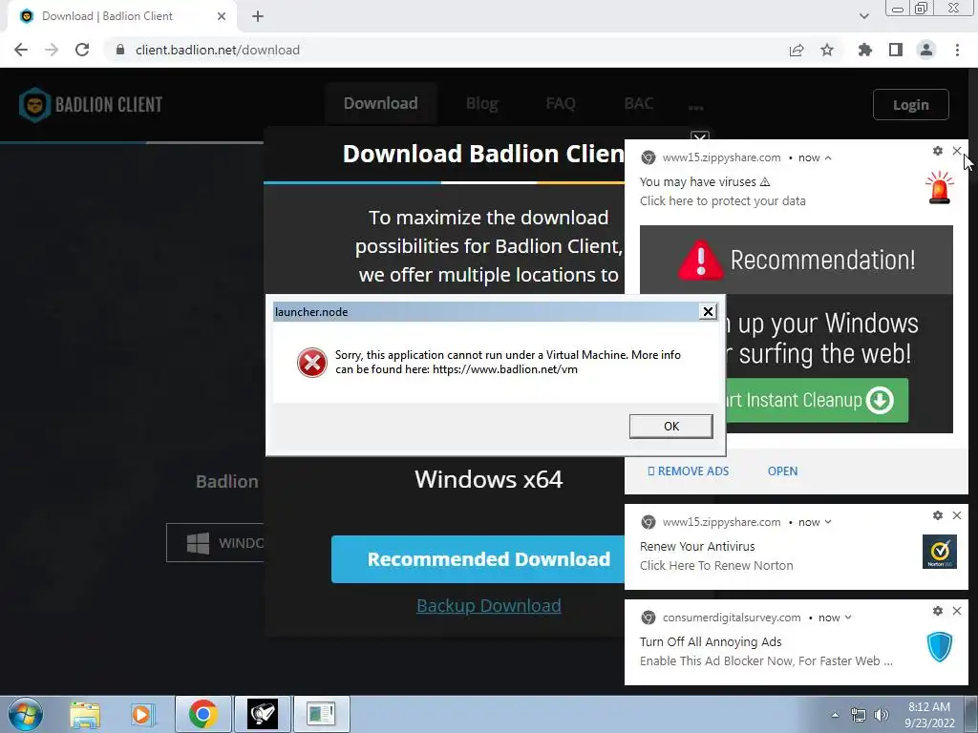978x733 pixels.
Task: Click OK in the launcher.node error dialog
Action: click(x=671, y=427)
